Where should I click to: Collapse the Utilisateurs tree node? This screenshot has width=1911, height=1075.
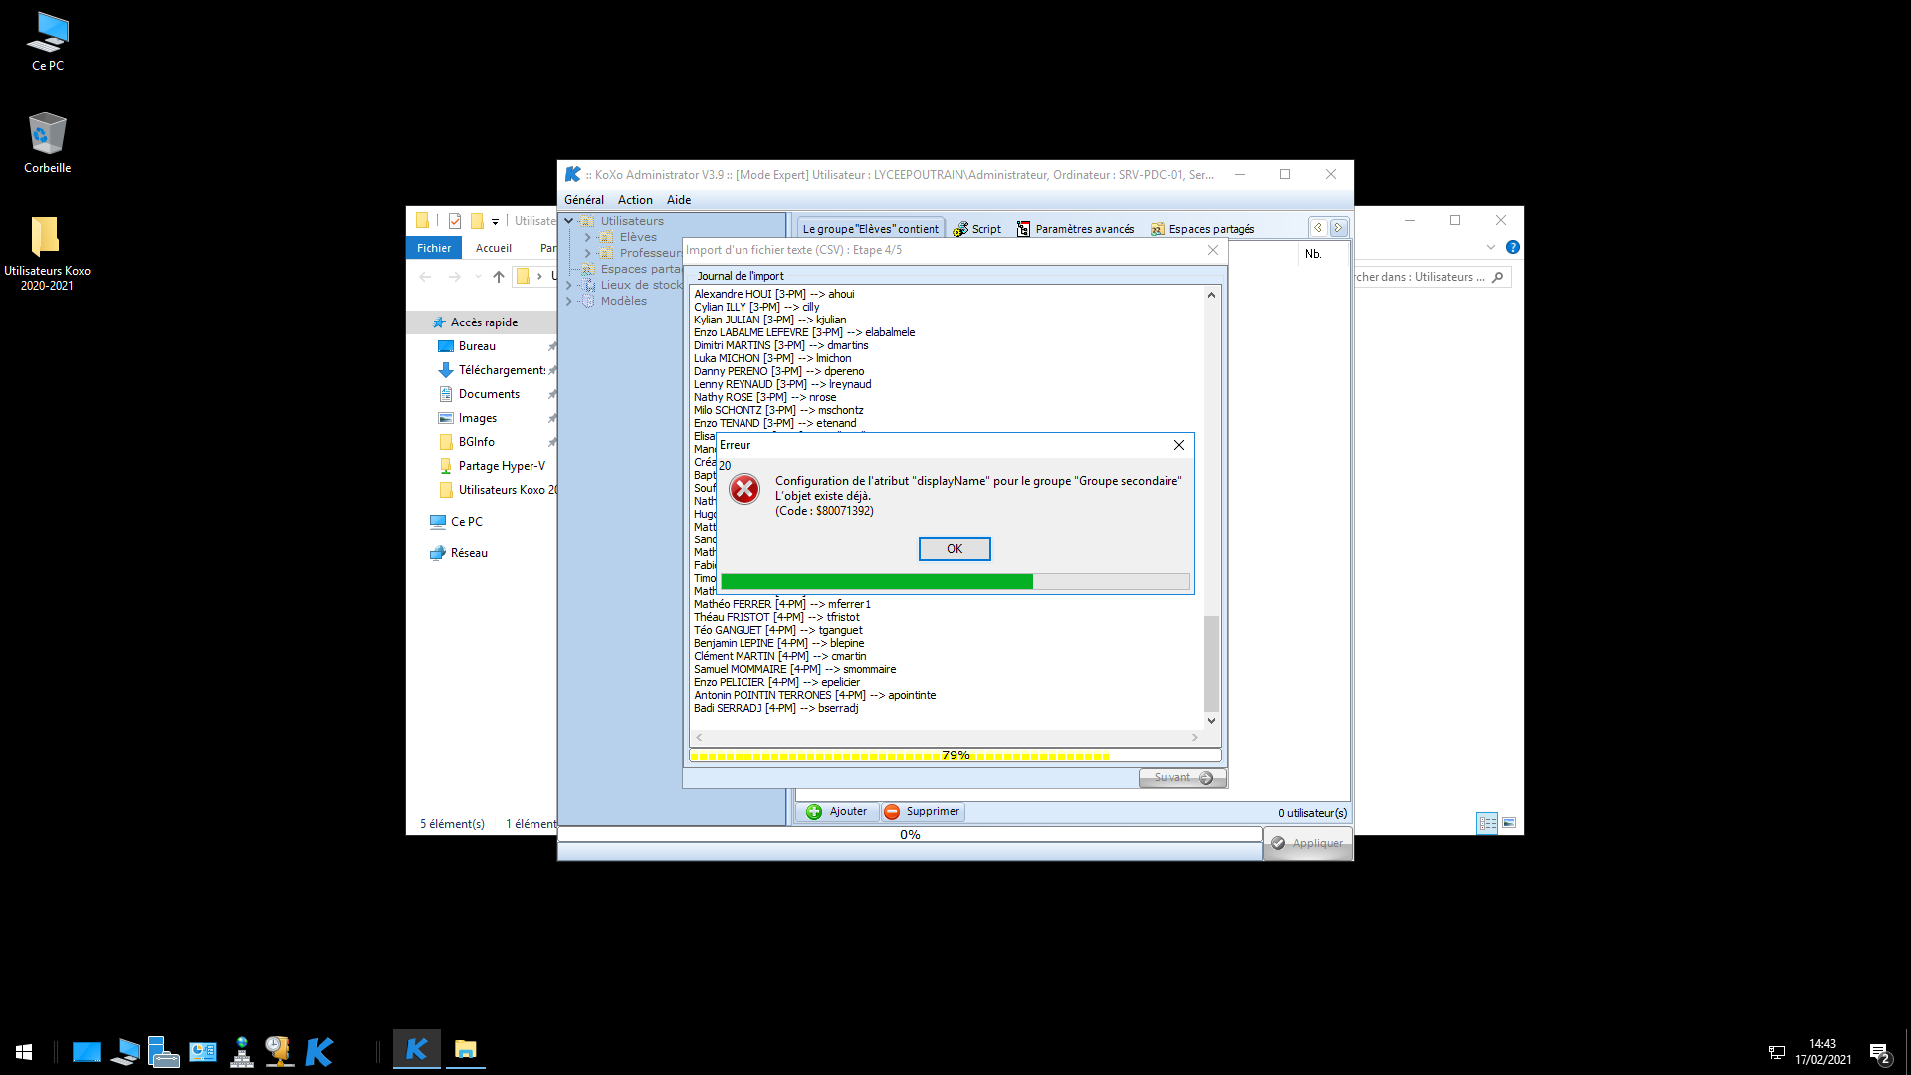point(569,221)
